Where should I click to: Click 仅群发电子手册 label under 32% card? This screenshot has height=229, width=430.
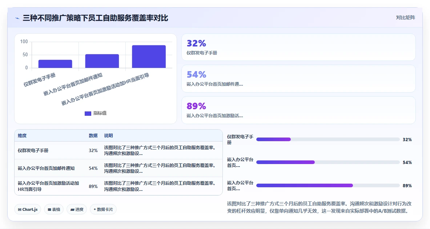202,53
